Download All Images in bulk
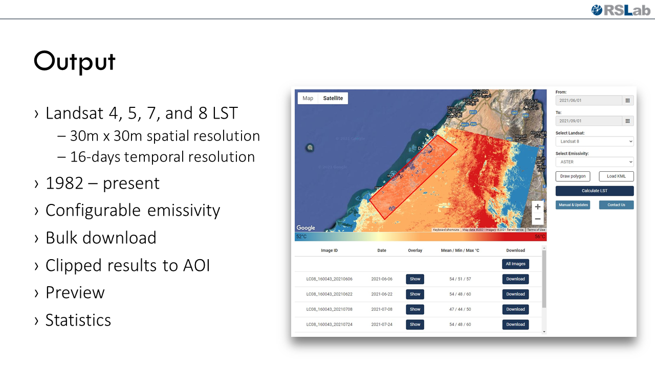 click(515, 264)
